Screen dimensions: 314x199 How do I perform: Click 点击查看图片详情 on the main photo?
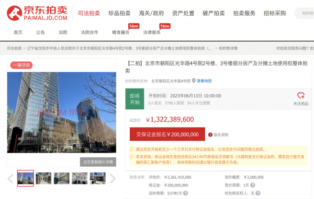click(98, 162)
